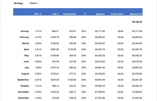The width and height of the screenshot is (157, 101).
Task: Click October commission "£45.07"
Action: tap(73, 86)
